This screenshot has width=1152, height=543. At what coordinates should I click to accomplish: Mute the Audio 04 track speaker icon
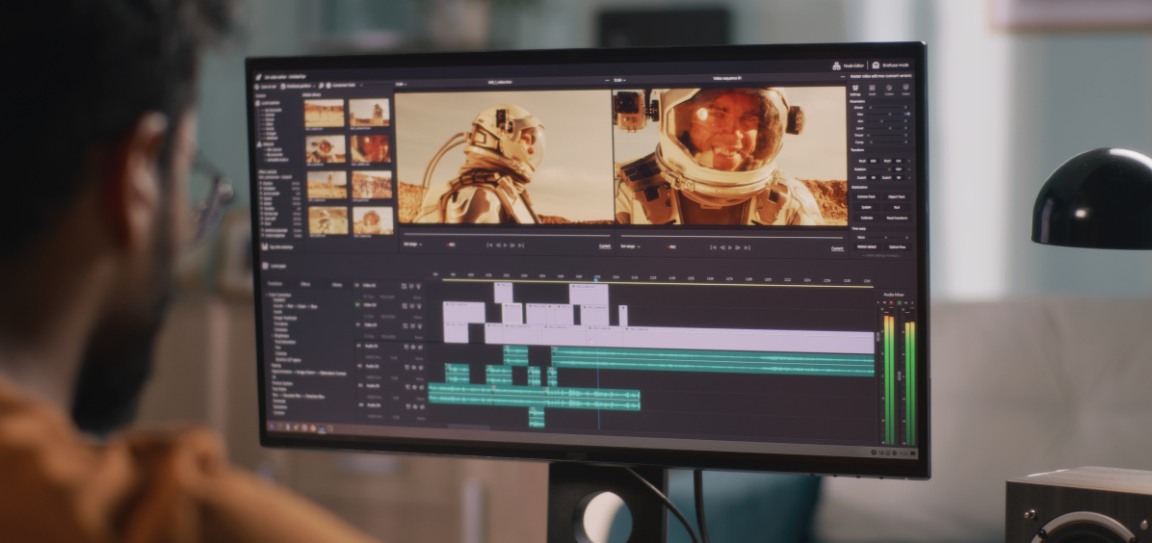[423, 406]
